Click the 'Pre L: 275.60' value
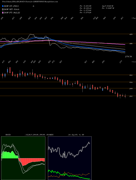This screenshot has width=136, height=180. pos(85,10)
